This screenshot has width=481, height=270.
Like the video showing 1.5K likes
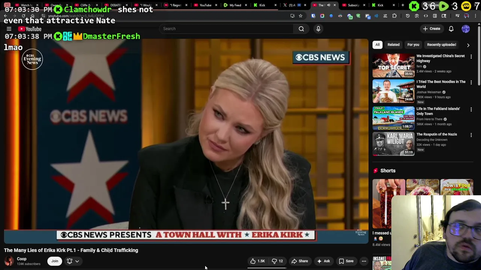tap(257, 261)
